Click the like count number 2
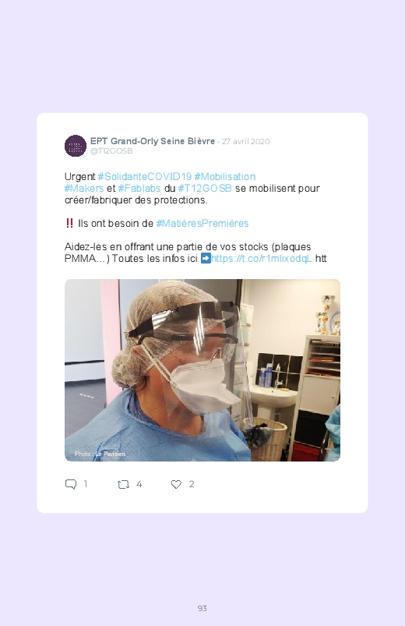The width and height of the screenshot is (405, 626). pyautogui.click(x=192, y=484)
